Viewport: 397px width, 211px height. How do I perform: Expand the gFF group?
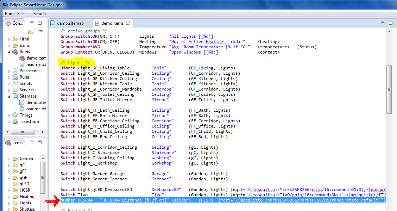9,172
